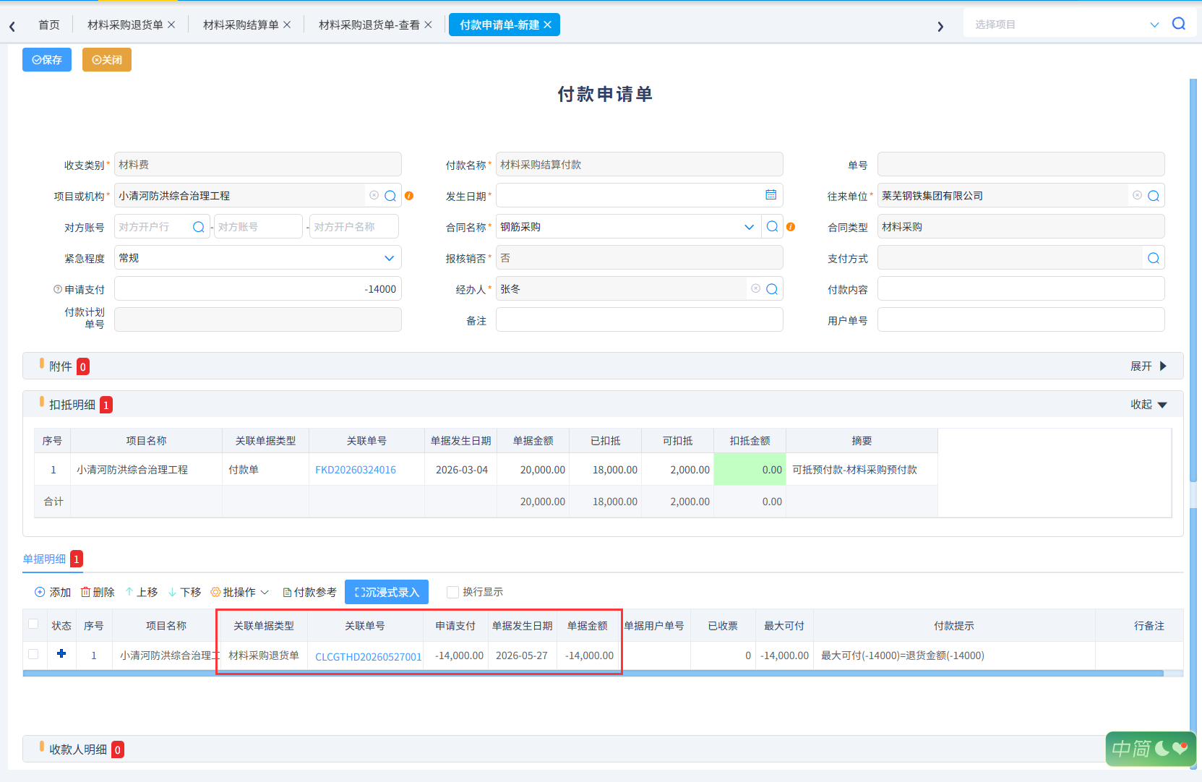Switch to the 材料采购退货单-查看 tab
This screenshot has height=782, width=1202.
click(369, 25)
